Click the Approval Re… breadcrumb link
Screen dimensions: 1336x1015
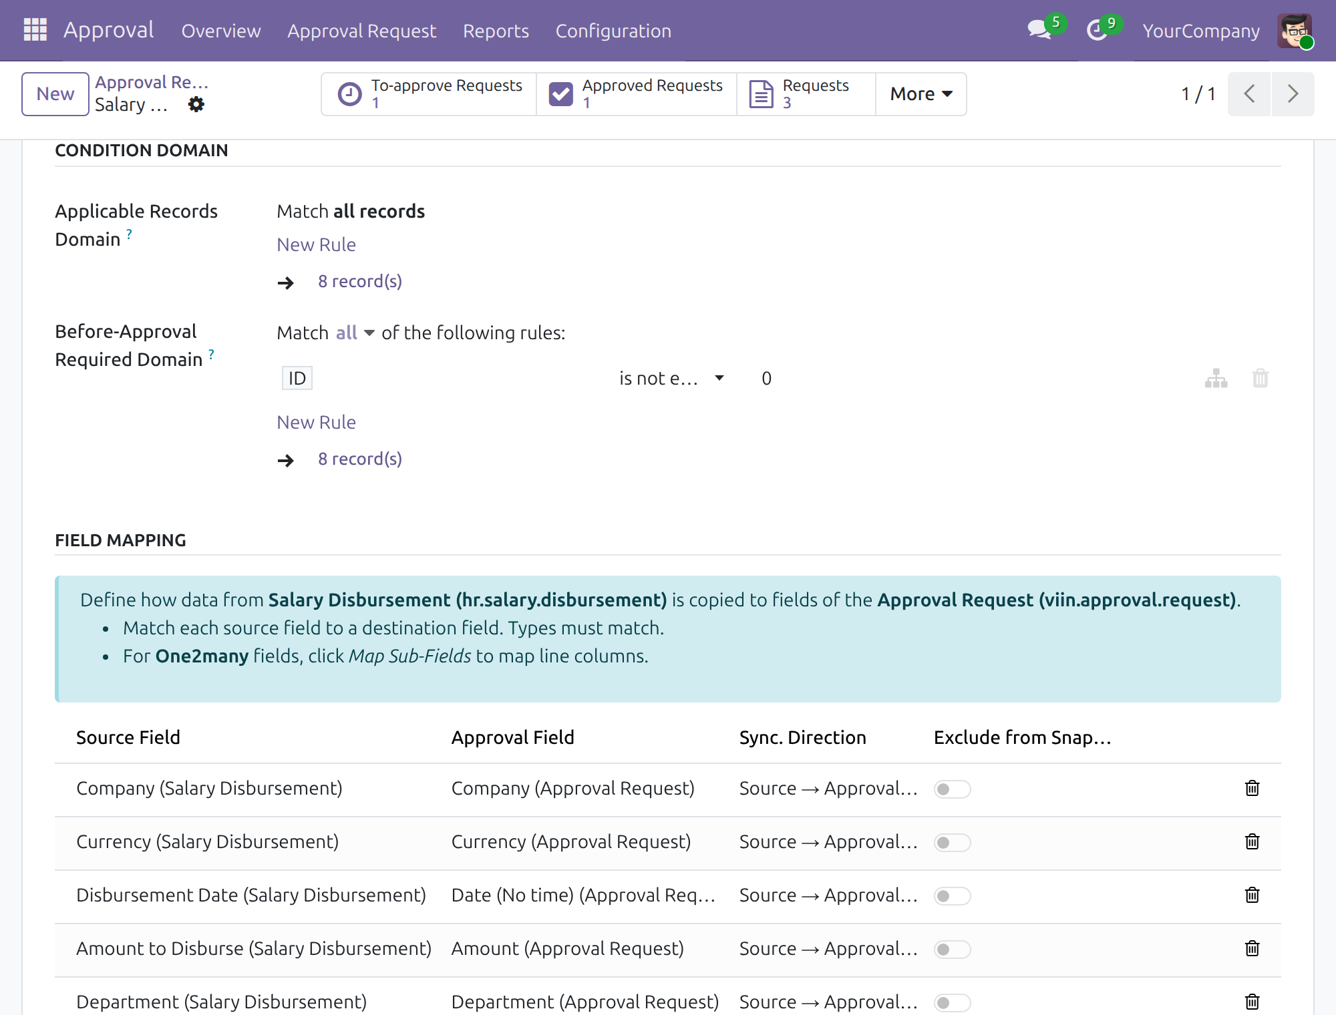pos(152,82)
